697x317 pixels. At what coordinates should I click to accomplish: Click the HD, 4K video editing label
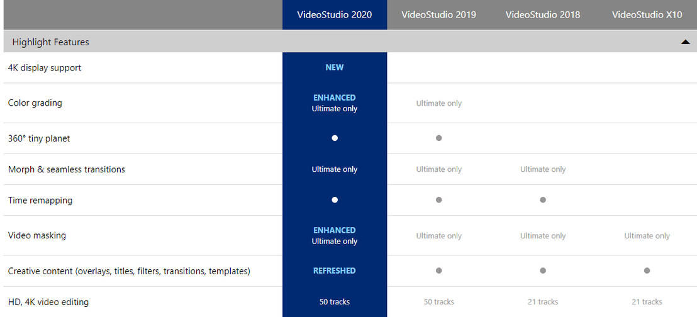48,302
